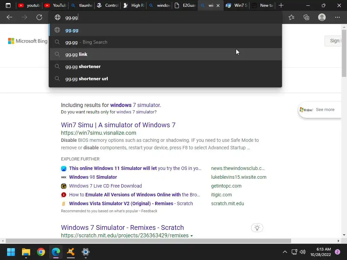347x260 pixels.
Task: Click the scroll down arrow
Action: coord(344,235)
